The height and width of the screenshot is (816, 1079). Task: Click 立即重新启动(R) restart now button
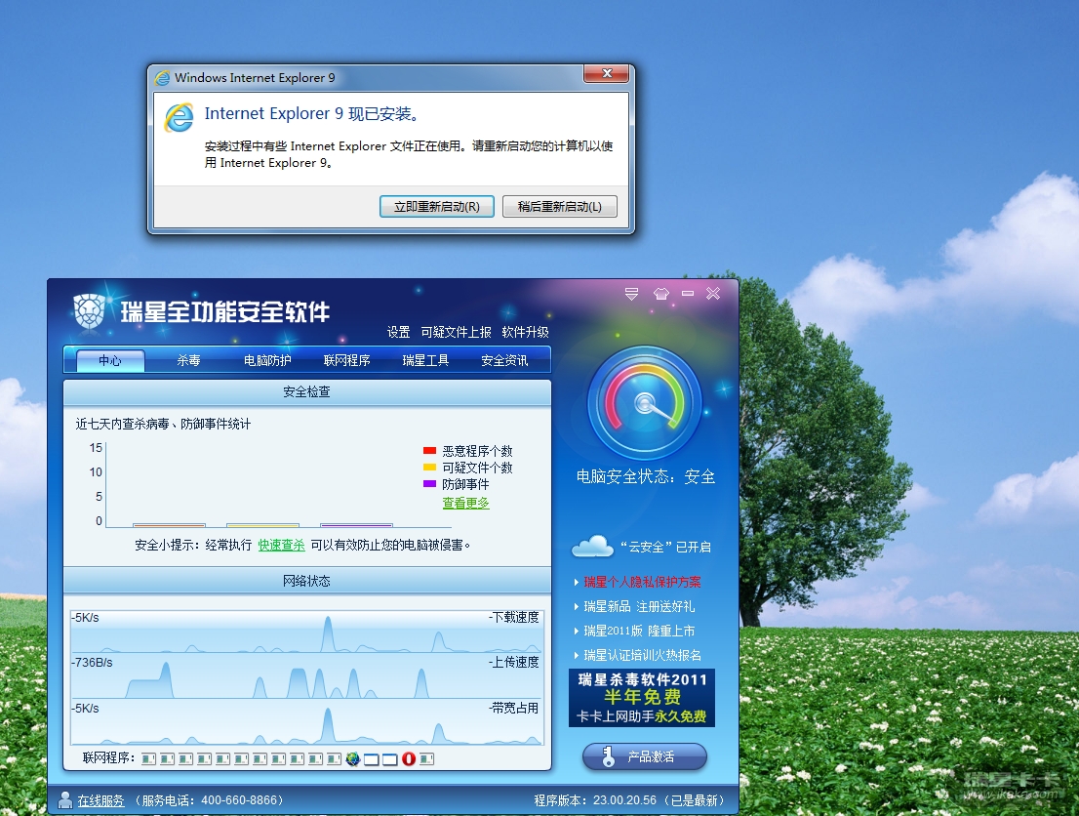pos(437,207)
